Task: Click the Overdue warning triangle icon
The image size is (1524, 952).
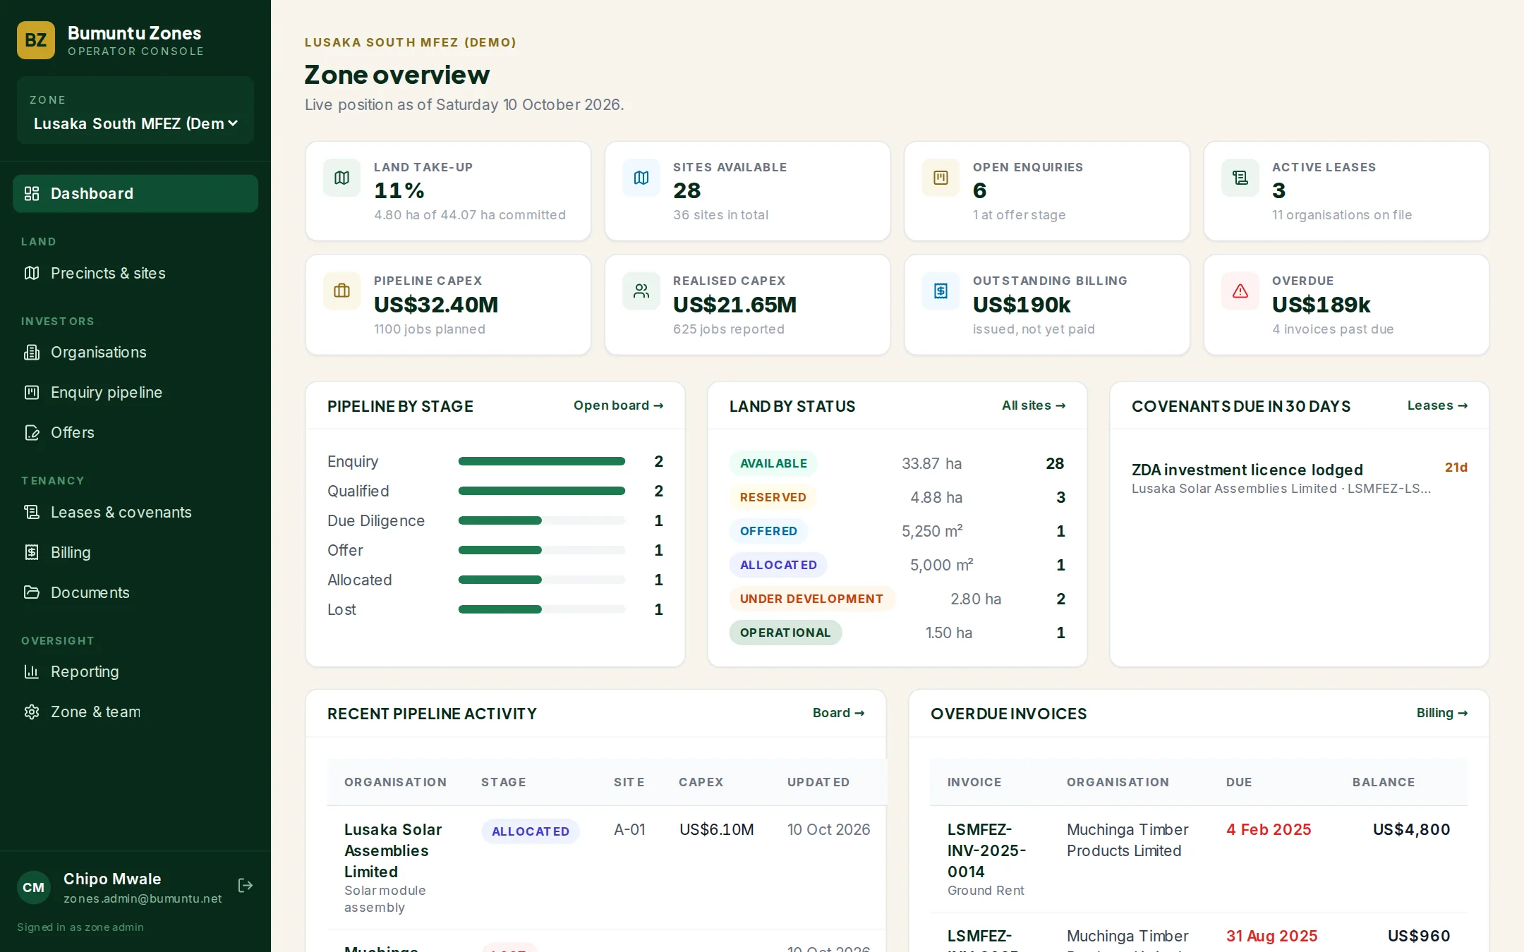Action: click(1240, 291)
